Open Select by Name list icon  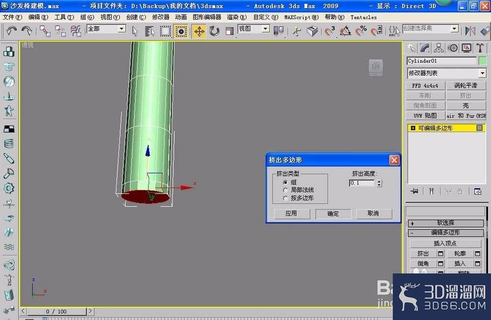click(150, 31)
